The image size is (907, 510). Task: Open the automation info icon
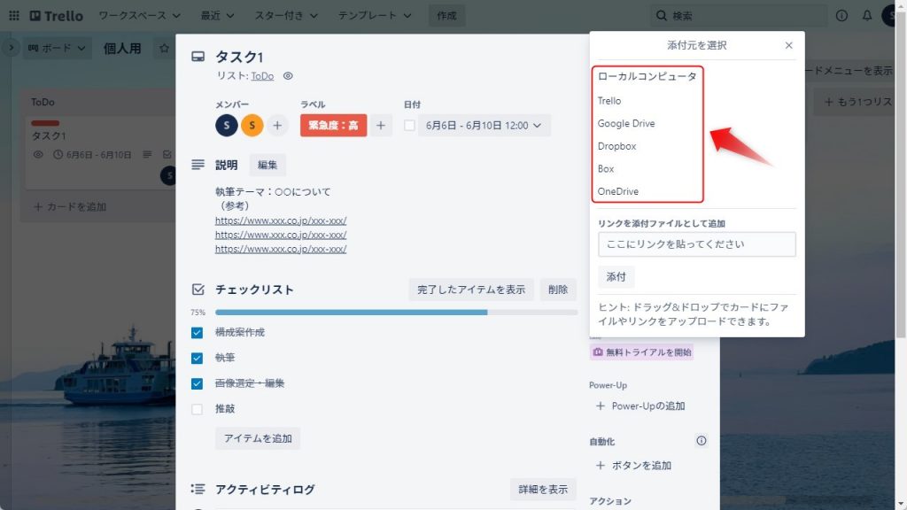pos(702,441)
